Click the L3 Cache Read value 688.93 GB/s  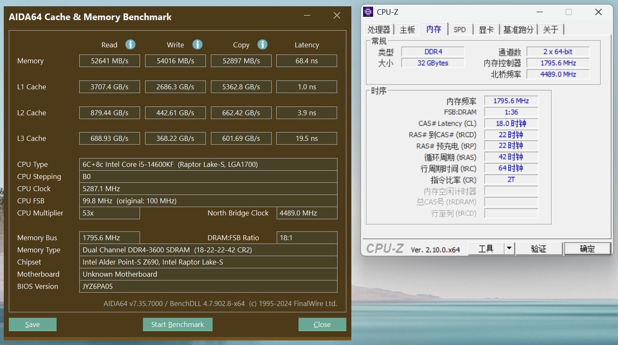click(109, 138)
